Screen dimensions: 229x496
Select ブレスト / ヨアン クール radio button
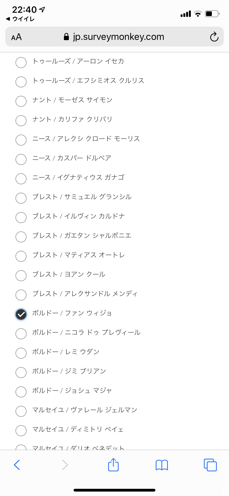coord(21,275)
